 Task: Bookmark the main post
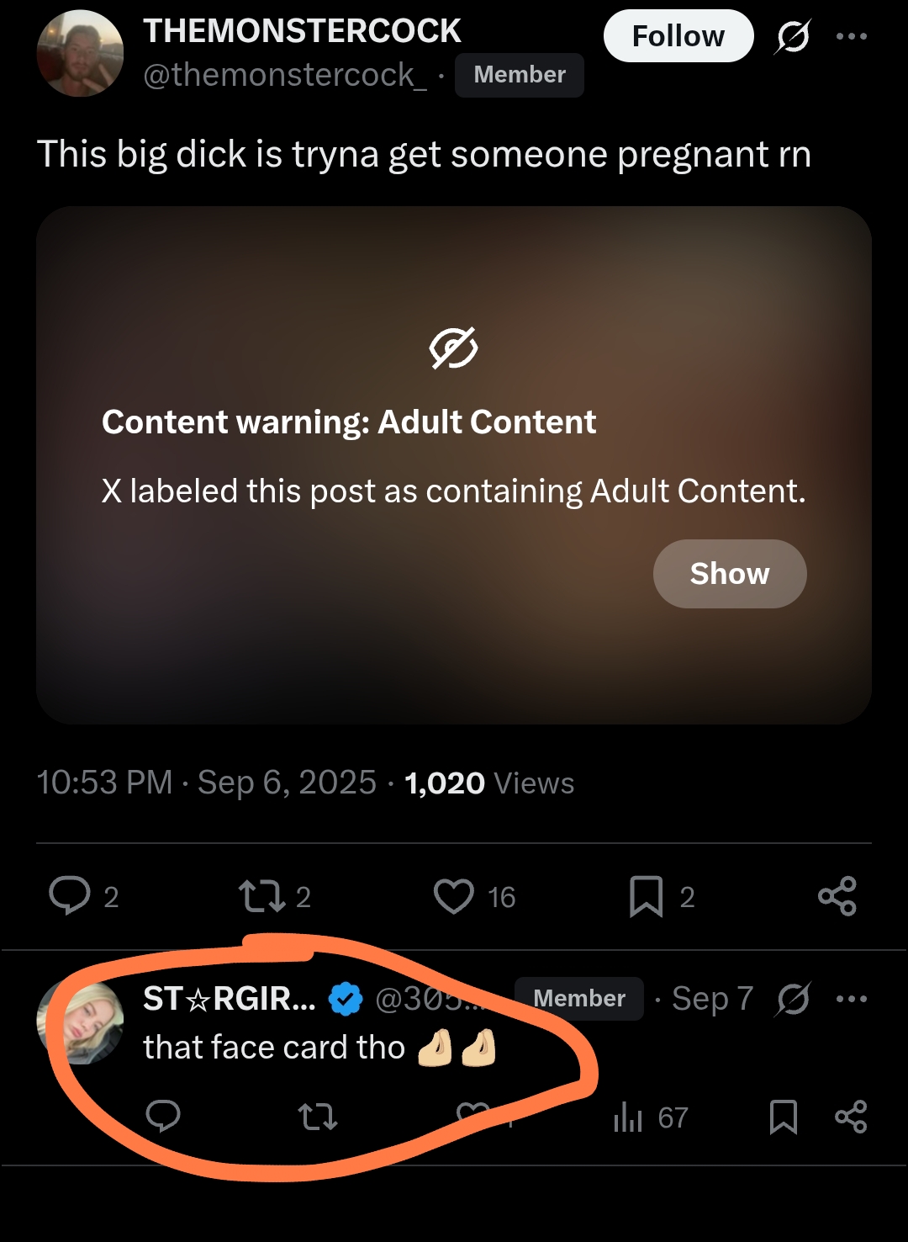(646, 896)
